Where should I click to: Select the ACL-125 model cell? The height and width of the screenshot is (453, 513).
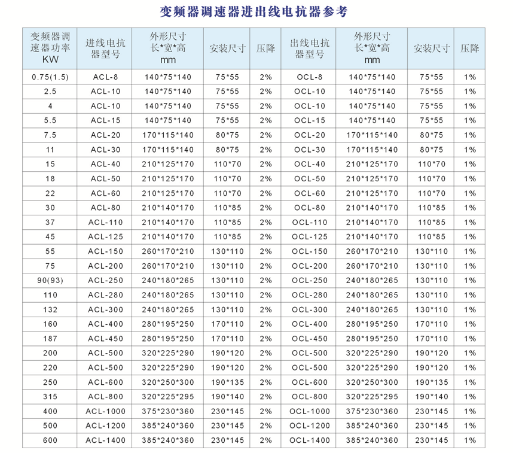coord(105,237)
